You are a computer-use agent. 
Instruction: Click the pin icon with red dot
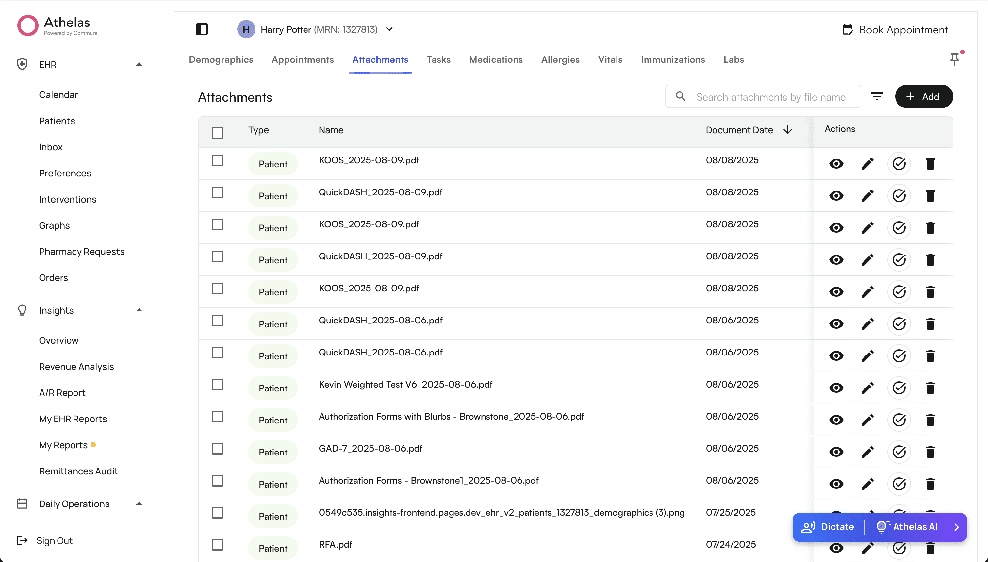[x=954, y=59]
